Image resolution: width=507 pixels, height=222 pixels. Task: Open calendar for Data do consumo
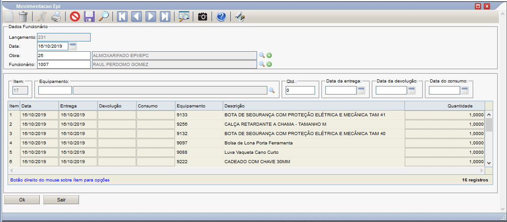click(464, 90)
